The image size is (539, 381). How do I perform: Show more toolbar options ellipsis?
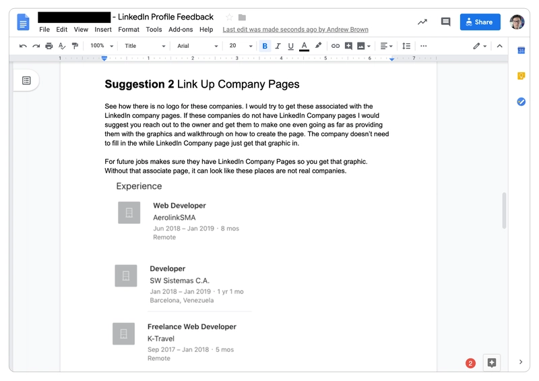pyautogui.click(x=424, y=46)
